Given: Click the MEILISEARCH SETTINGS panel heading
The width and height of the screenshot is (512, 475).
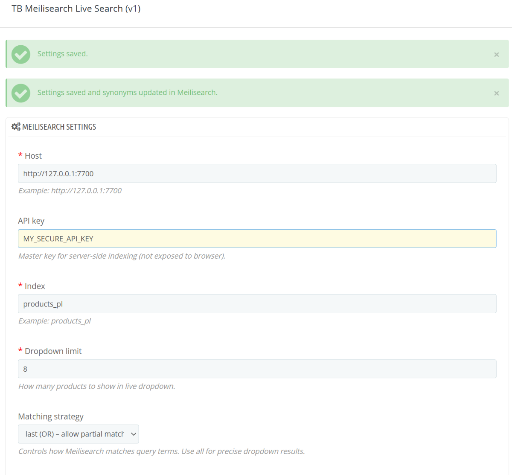Looking at the screenshot, I should point(59,127).
